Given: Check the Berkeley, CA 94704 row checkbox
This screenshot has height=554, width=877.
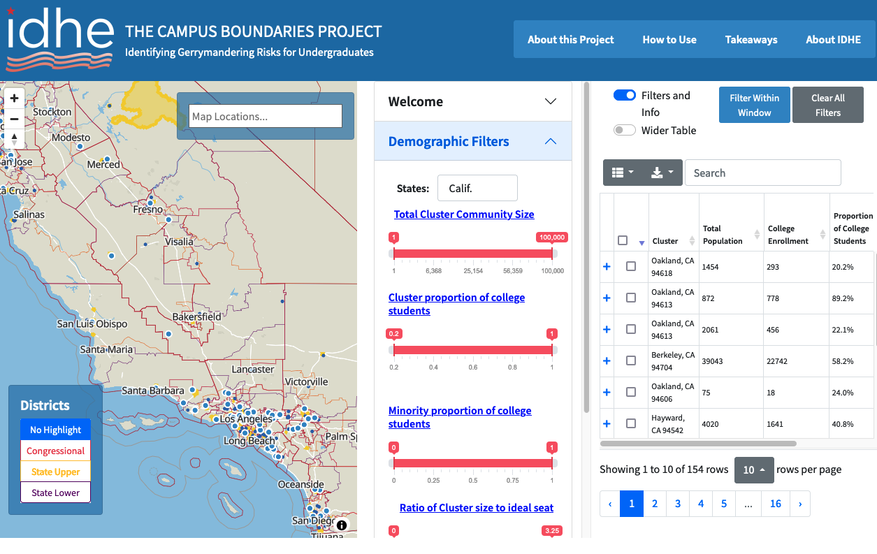Looking at the screenshot, I should pos(631,361).
